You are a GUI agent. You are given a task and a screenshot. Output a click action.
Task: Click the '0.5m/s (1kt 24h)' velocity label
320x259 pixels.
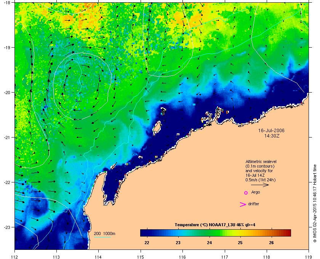[x=261, y=180]
